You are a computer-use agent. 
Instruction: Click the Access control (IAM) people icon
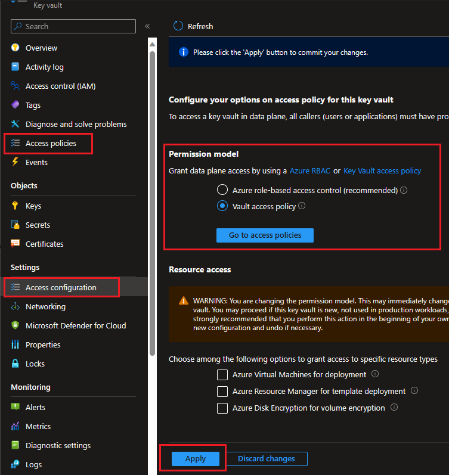15,86
